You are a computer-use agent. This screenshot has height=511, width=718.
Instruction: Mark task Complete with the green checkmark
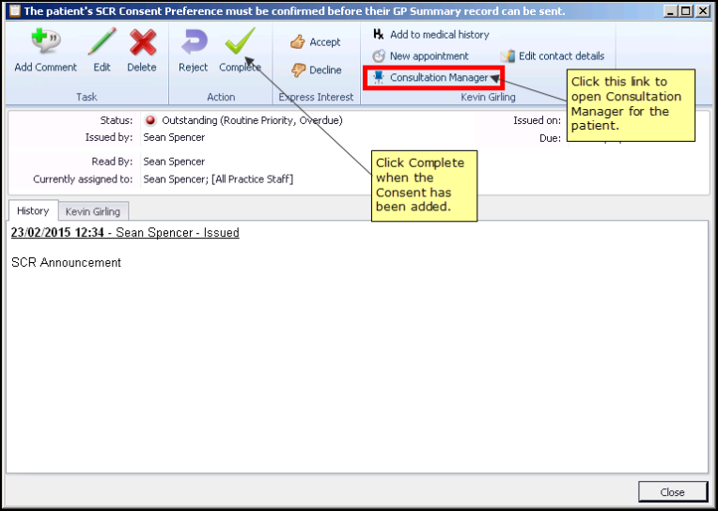(x=240, y=42)
